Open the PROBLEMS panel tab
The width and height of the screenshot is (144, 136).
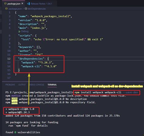tap(10, 85)
